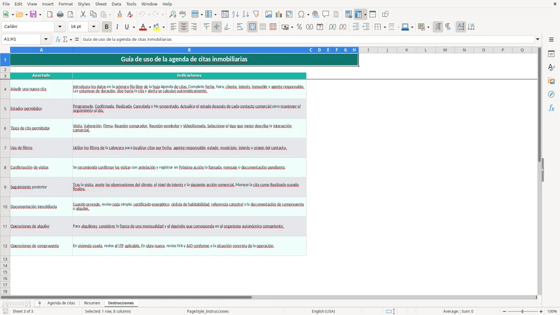Open Print Preview from the toolbar
This screenshot has height=315, width=560.
tap(70, 14)
